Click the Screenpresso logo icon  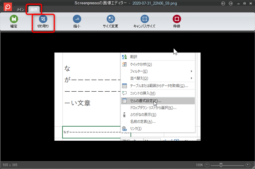(8, 7)
